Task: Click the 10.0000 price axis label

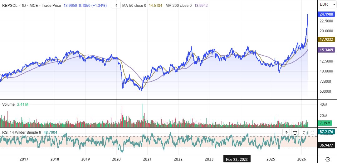Action: pyautogui.click(x=326, y=71)
